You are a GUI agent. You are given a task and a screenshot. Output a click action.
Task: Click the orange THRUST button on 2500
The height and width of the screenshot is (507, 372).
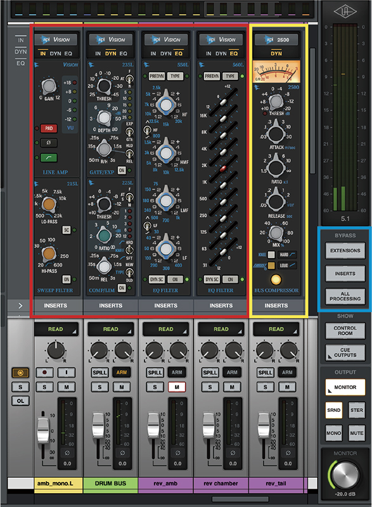click(271, 266)
